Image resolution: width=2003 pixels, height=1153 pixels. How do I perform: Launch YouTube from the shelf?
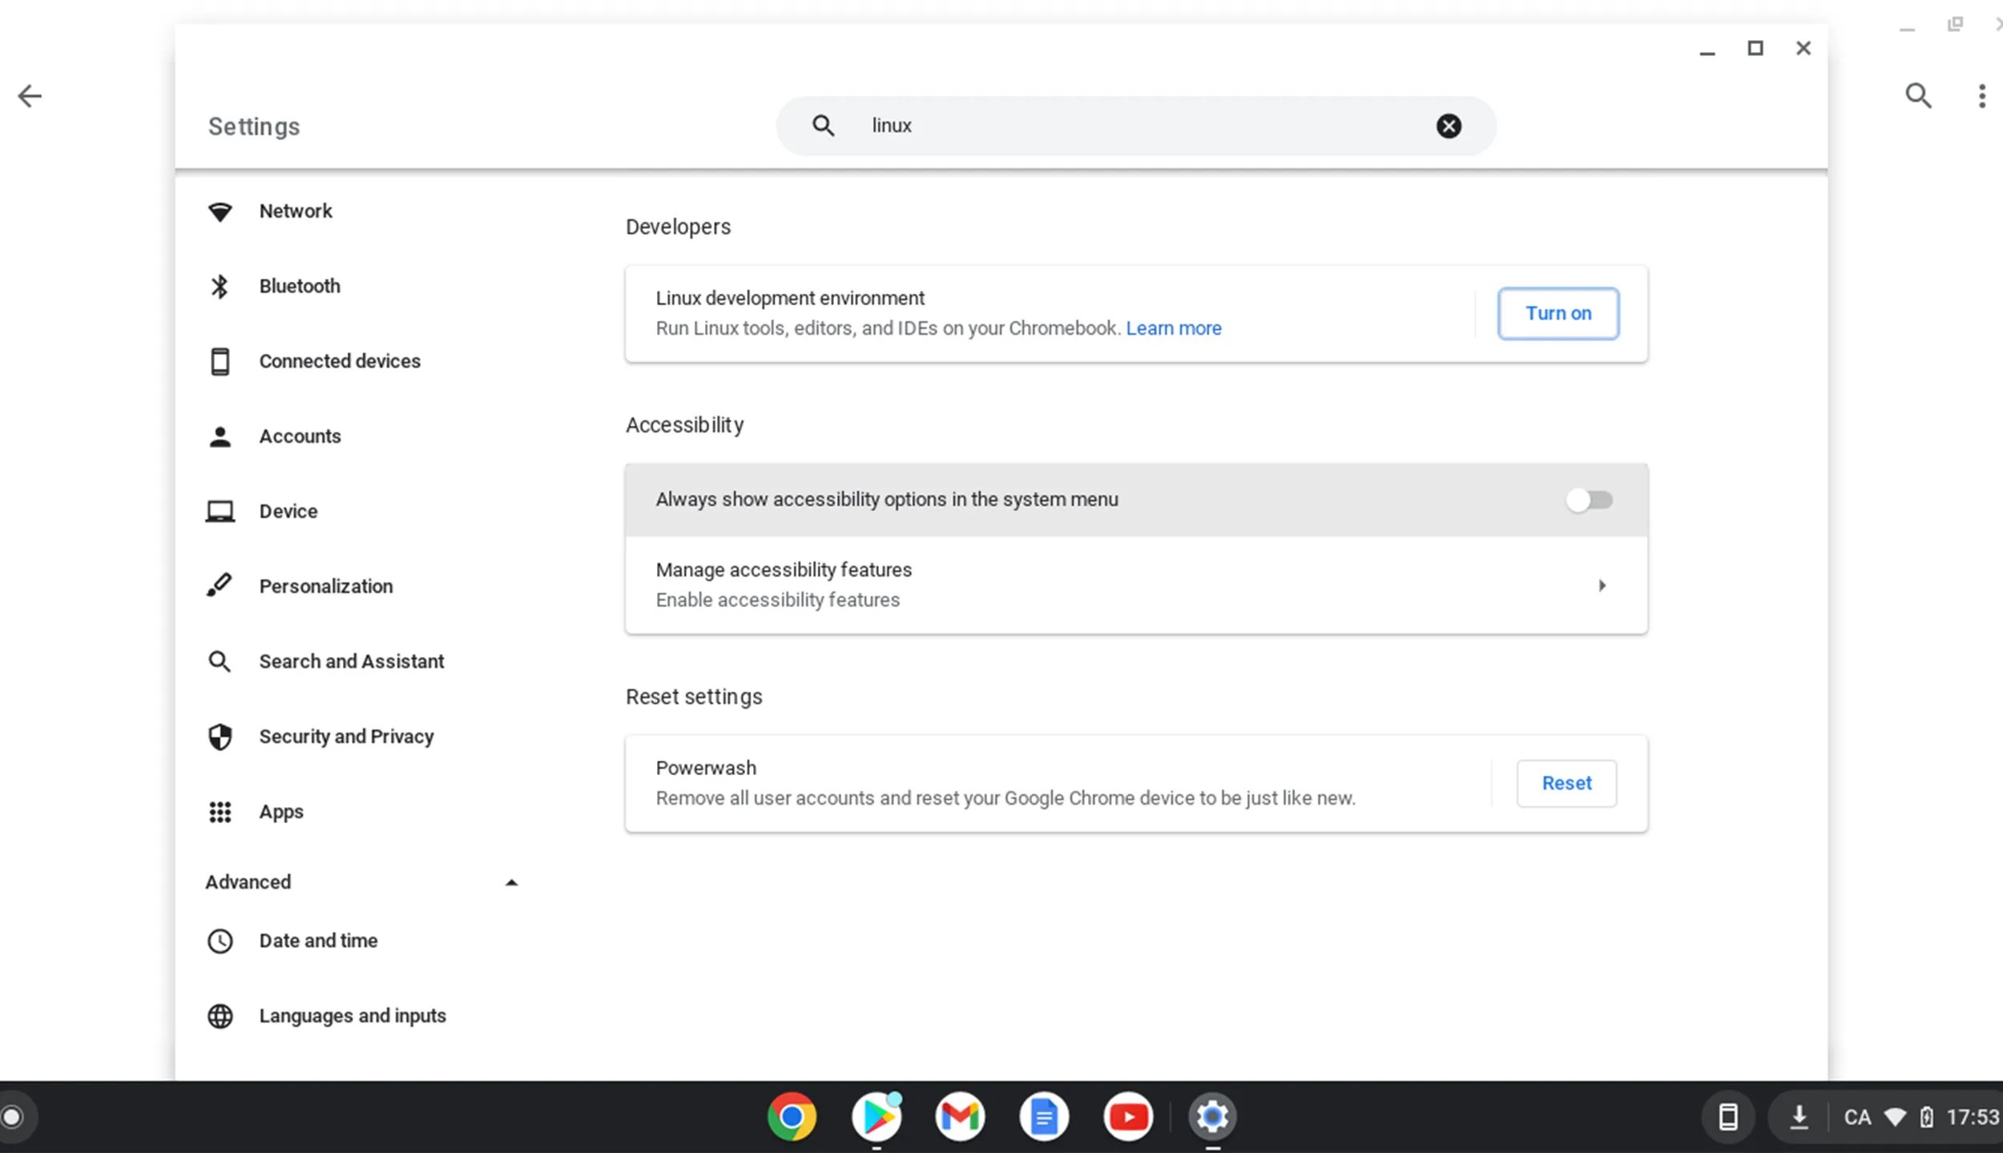pyautogui.click(x=1127, y=1115)
